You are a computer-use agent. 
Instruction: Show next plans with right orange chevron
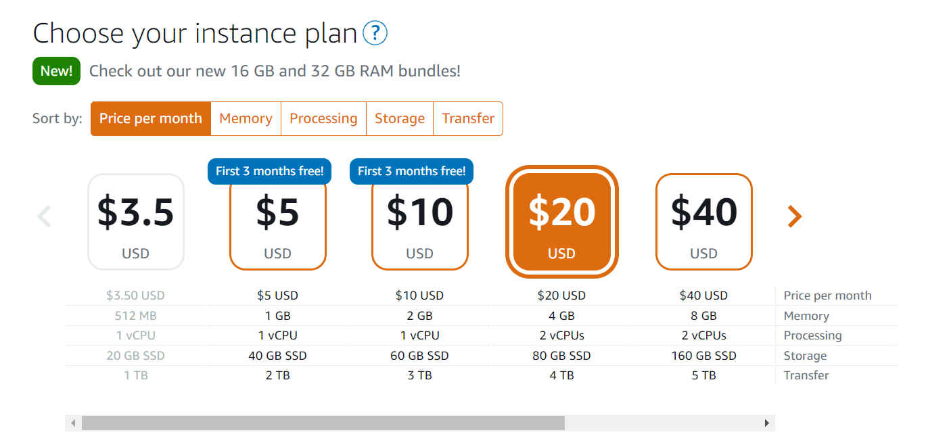795,216
